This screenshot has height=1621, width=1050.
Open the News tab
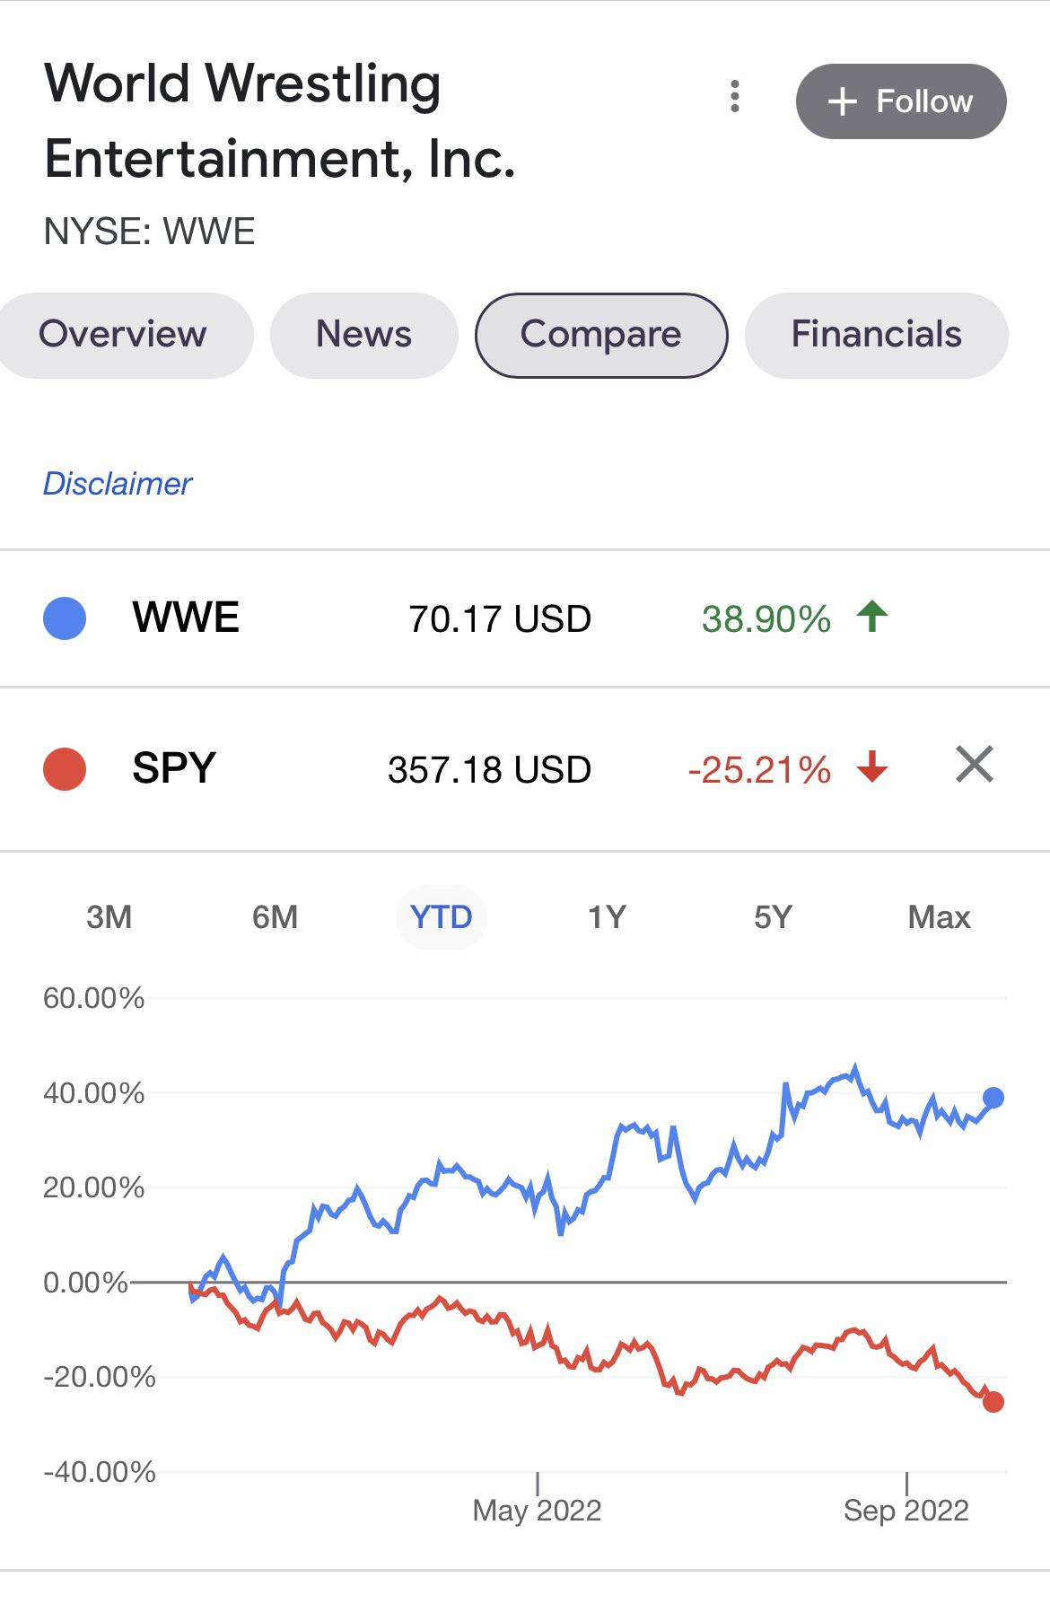tap(363, 335)
